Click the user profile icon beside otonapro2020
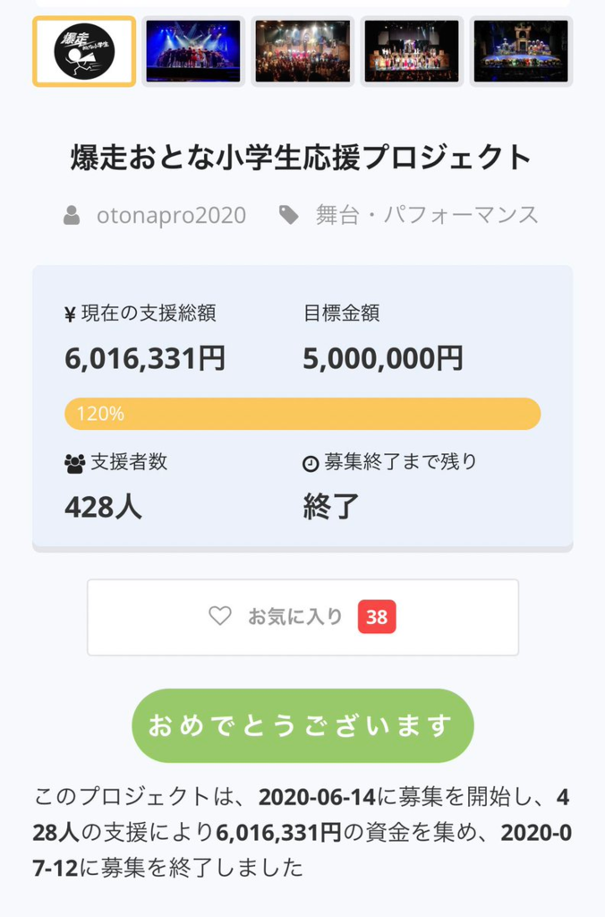 click(72, 215)
